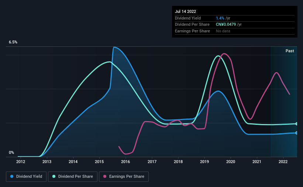Click the teal Dividend Per Share legend dot

click(54, 176)
